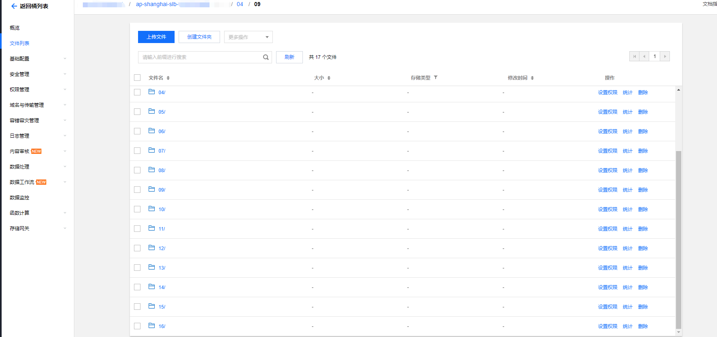Tick the checkbox for folder 05/
Screen dimensions: 717x337
click(x=137, y=112)
